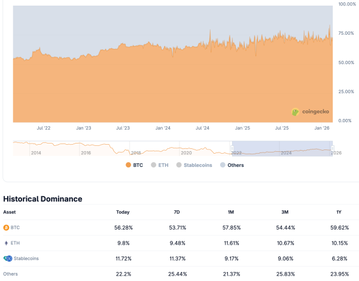Hide the Others series via legend label
This screenshot has height=281, width=359.
pyautogui.click(x=236, y=165)
